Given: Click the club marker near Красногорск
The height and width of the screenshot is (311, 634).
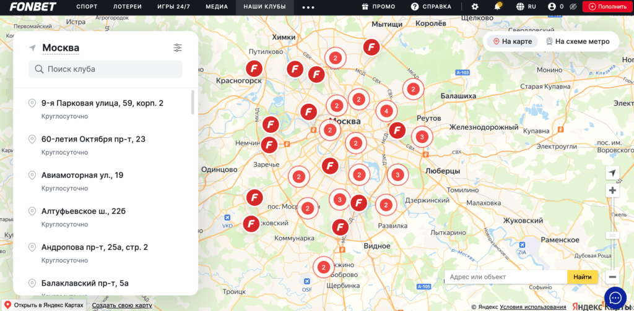Looking at the screenshot, I should pos(254,69).
